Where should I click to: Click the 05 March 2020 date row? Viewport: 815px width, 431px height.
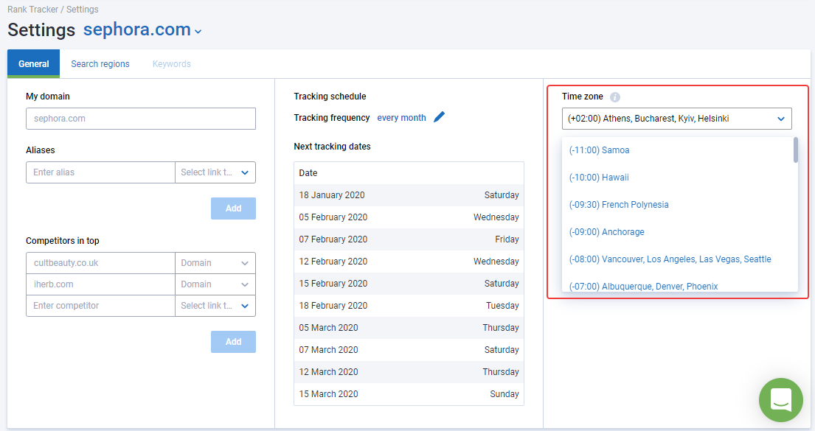click(409, 328)
